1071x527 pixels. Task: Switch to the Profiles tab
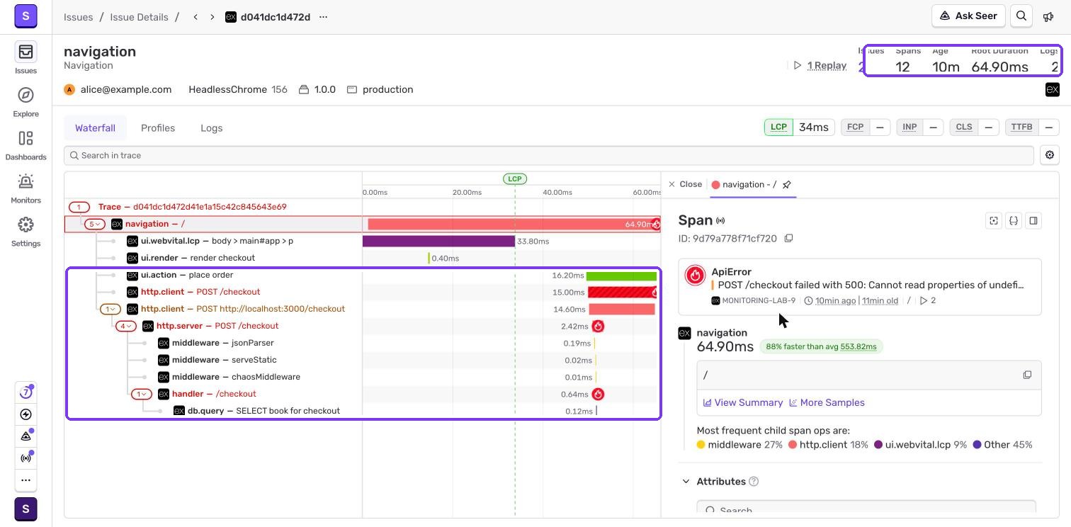(158, 127)
